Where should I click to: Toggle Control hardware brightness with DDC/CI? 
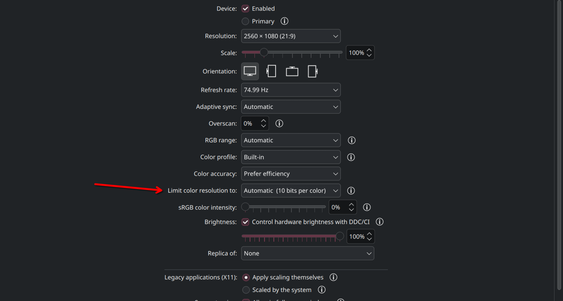coord(245,222)
